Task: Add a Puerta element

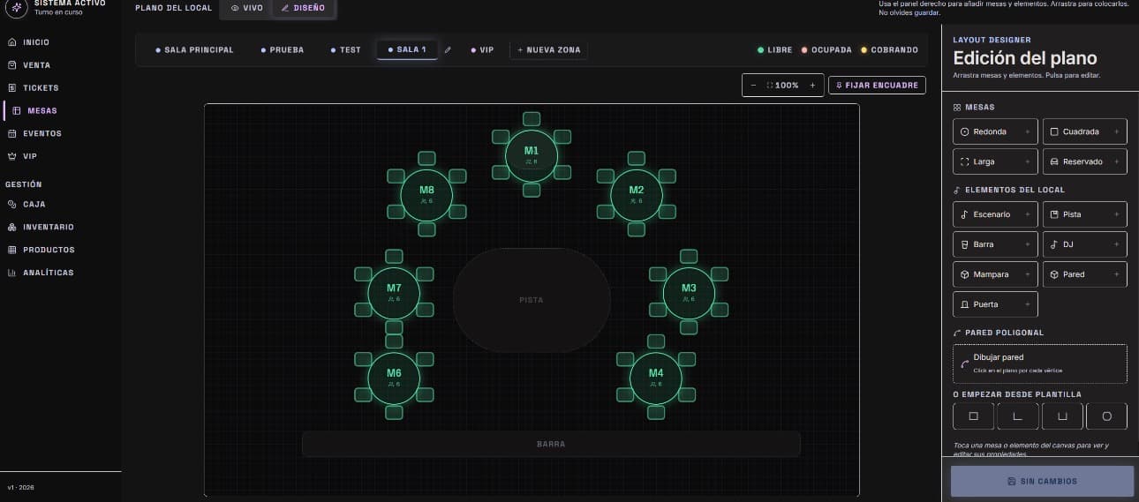Action: 995,304
